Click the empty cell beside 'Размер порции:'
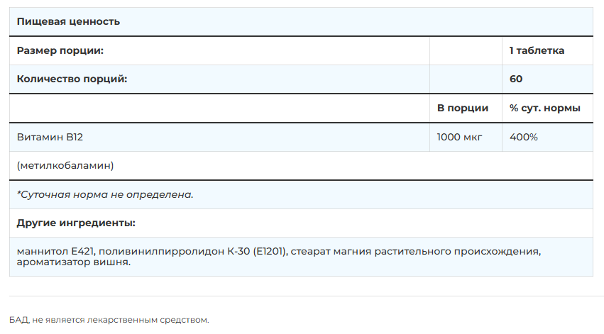Image resolution: width=604 pixels, height=334 pixels. pyautogui.click(x=466, y=50)
